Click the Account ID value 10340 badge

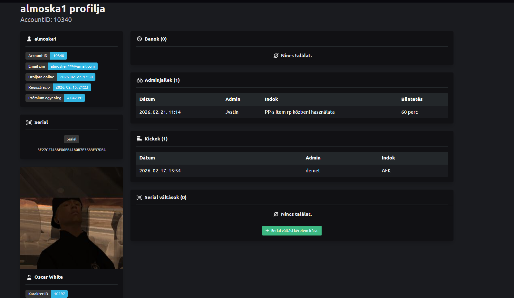(x=59, y=56)
